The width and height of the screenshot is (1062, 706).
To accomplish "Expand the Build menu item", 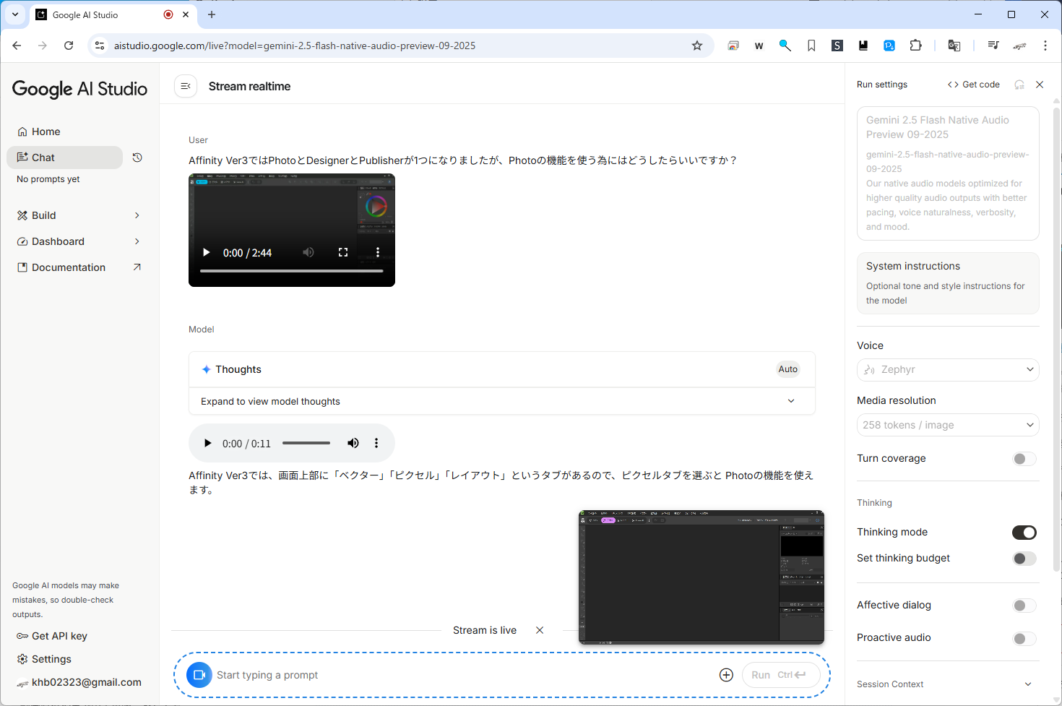I will 79,215.
